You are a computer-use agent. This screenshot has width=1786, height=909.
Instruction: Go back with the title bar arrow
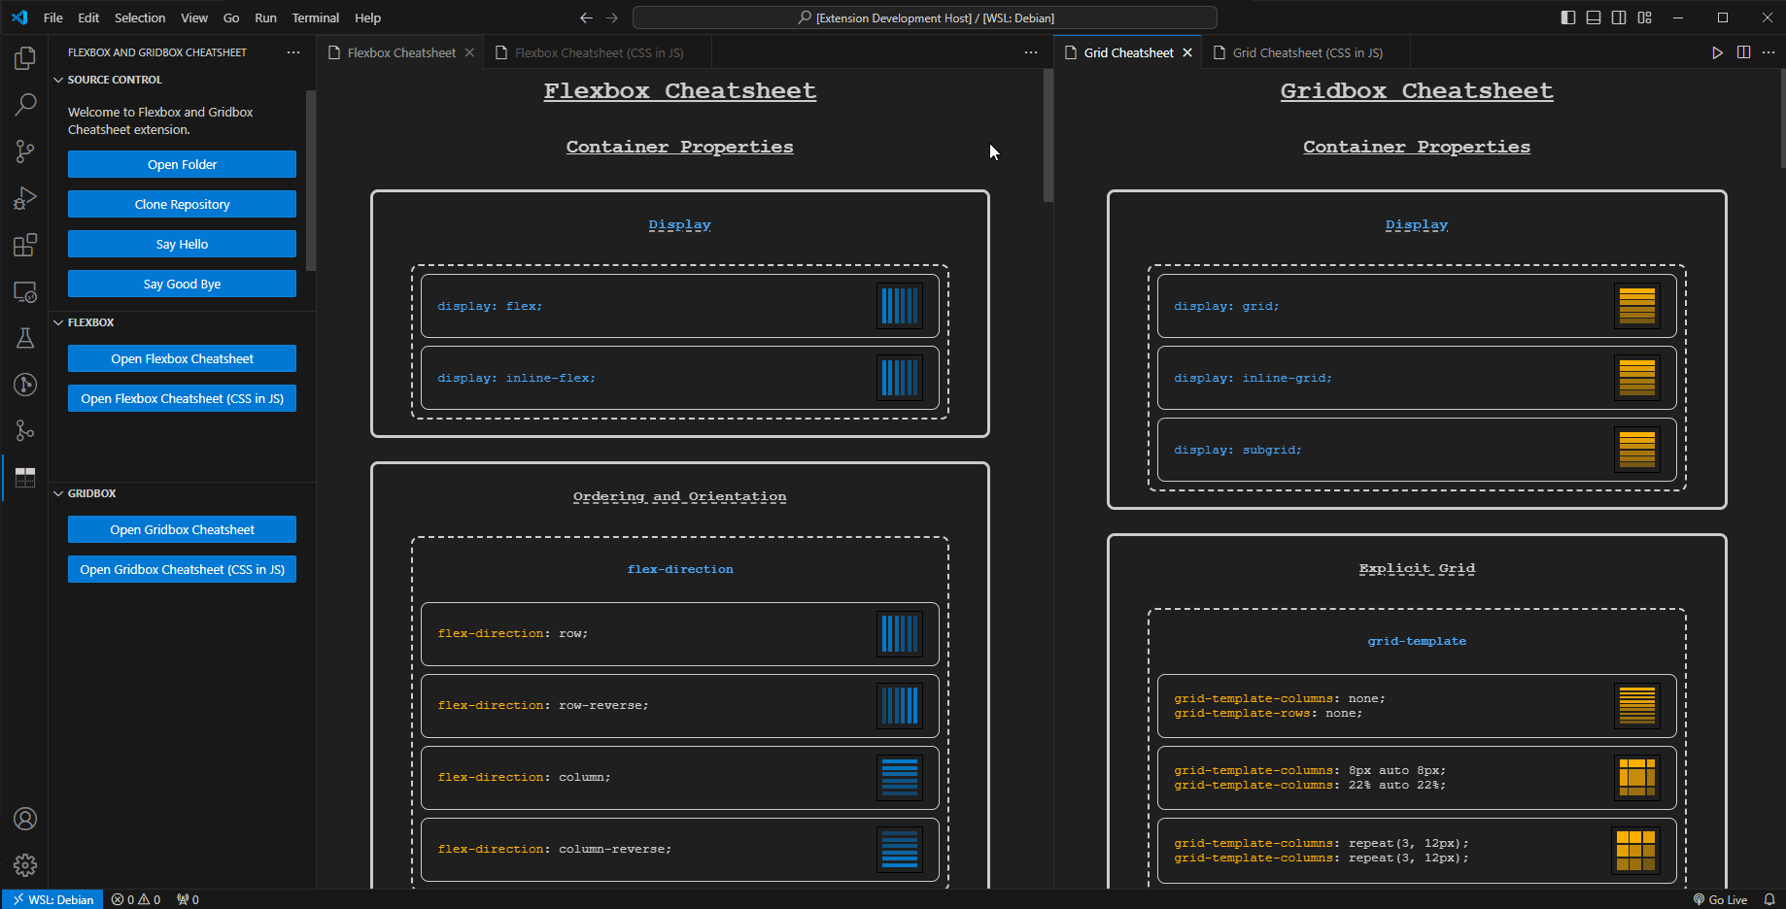coord(586,17)
